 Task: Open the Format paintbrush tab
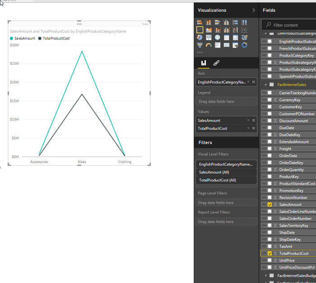pos(216,63)
